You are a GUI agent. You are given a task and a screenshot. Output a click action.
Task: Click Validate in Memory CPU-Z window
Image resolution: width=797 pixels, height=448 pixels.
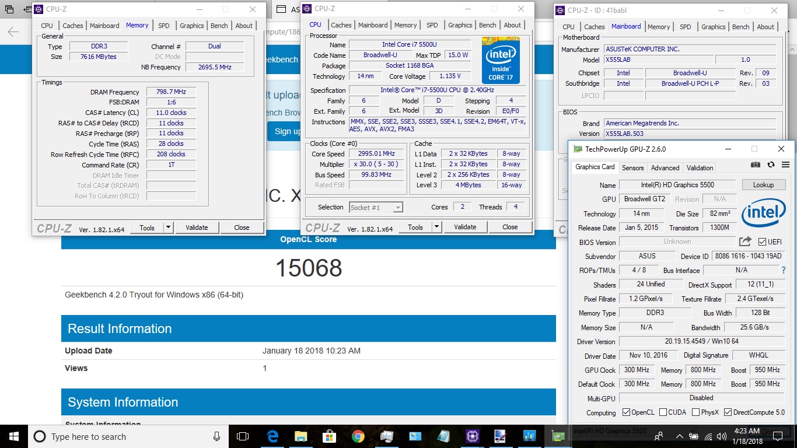click(x=197, y=228)
